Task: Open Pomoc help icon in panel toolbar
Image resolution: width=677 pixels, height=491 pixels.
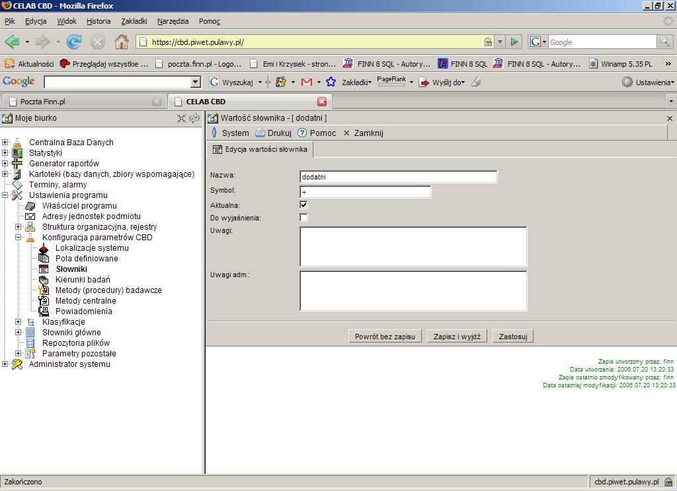Action: (x=302, y=133)
